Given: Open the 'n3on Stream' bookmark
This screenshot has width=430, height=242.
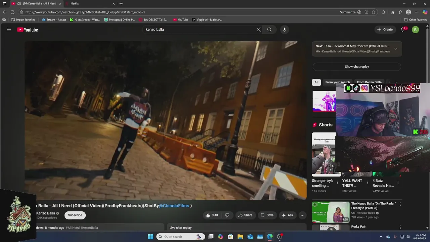Looking at the screenshot, I should click(85, 20).
